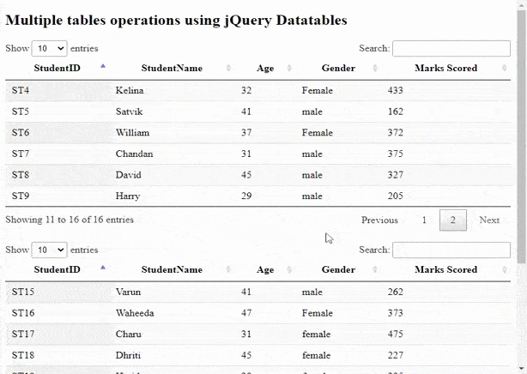The width and height of the screenshot is (527, 374).
Task: Focus the first table's Search box
Action: pos(451,49)
